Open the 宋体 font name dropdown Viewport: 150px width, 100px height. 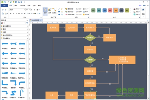pyautogui.click(x=16, y=9)
